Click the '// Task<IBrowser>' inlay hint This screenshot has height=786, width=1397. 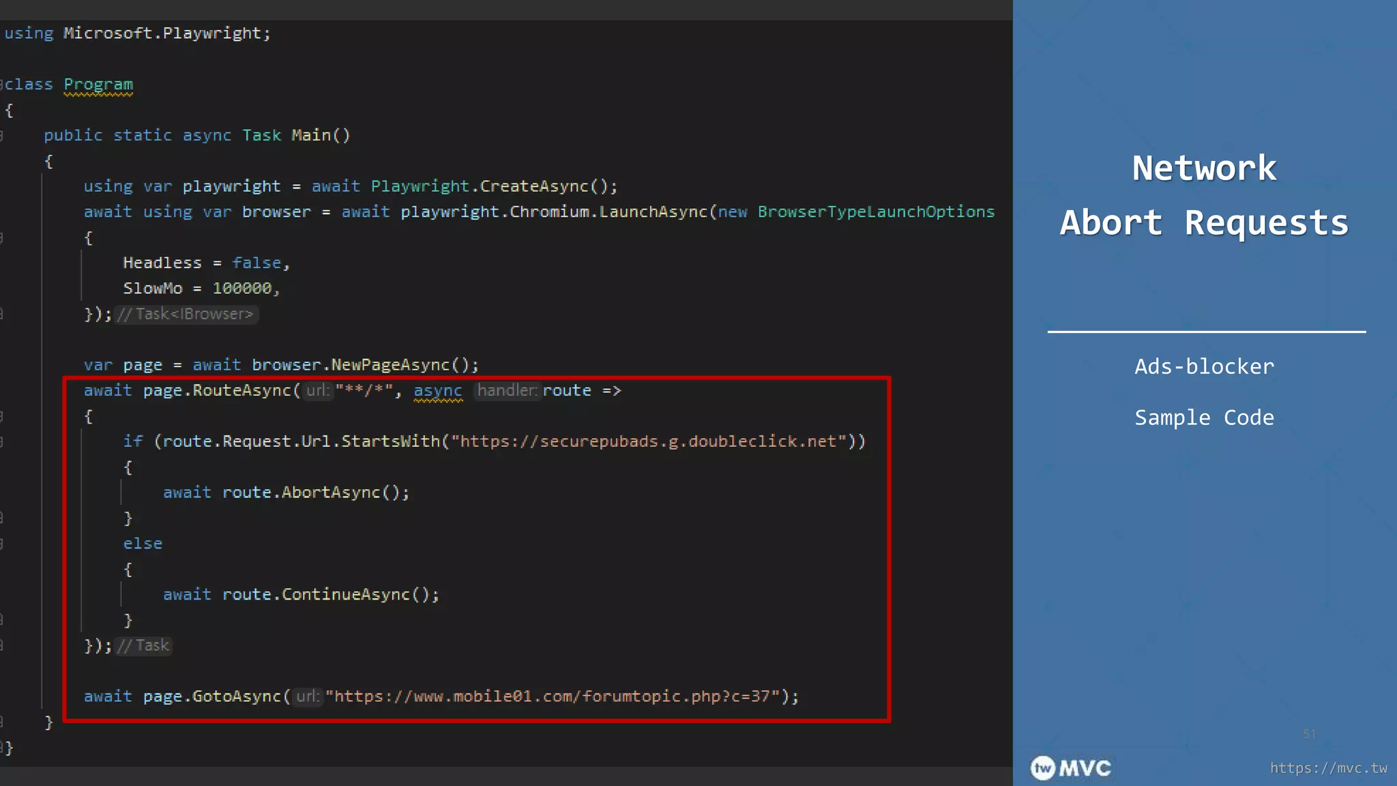186,314
